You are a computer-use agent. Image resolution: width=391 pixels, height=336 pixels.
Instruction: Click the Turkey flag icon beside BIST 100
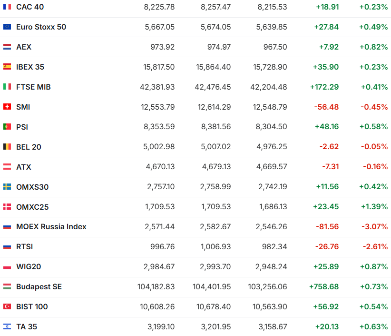[7, 307]
